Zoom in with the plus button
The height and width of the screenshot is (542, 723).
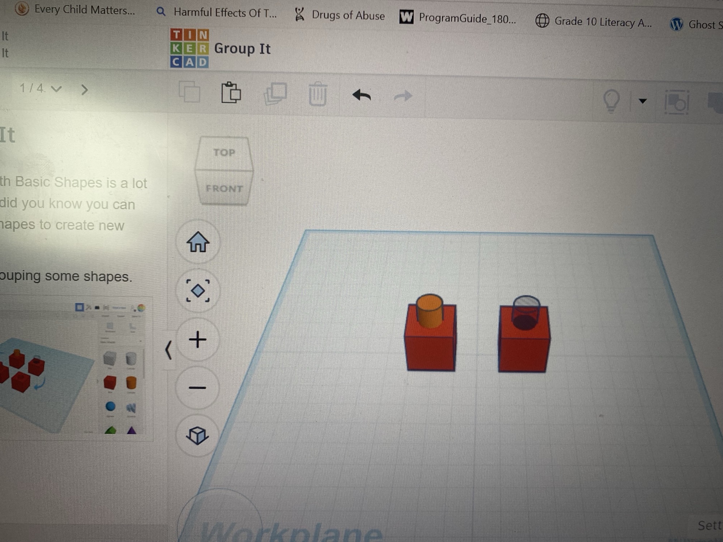pos(197,340)
